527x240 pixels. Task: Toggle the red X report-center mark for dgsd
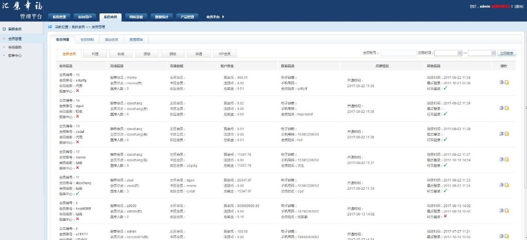coord(78,116)
